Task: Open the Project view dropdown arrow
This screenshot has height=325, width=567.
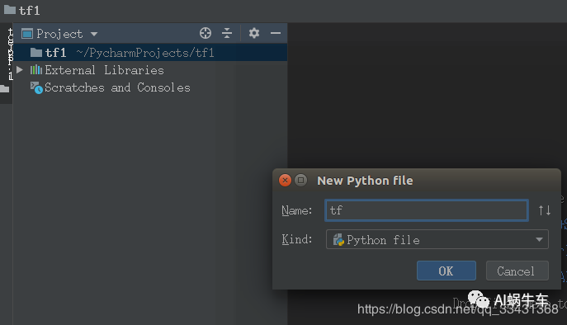Action: [94, 34]
